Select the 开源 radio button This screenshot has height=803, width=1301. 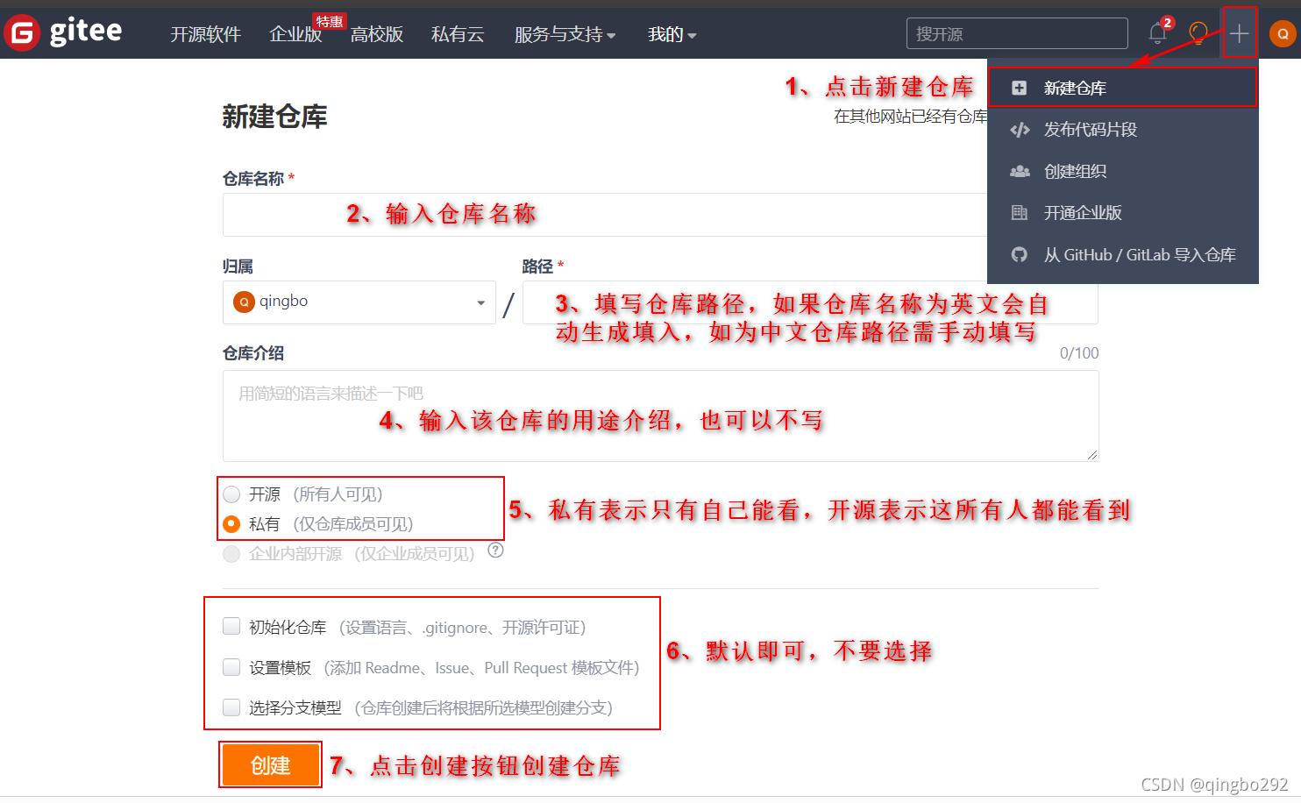coord(231,494)
